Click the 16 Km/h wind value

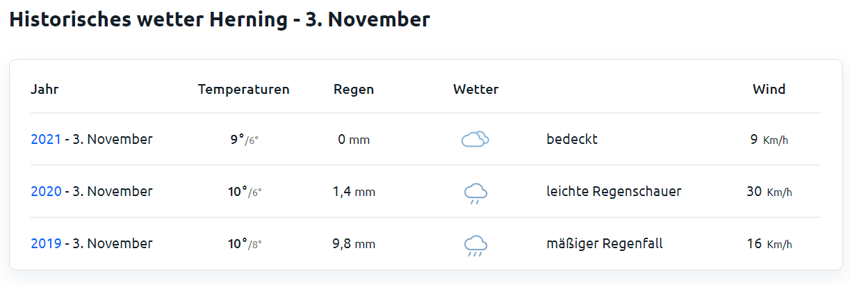click(769, 243)
